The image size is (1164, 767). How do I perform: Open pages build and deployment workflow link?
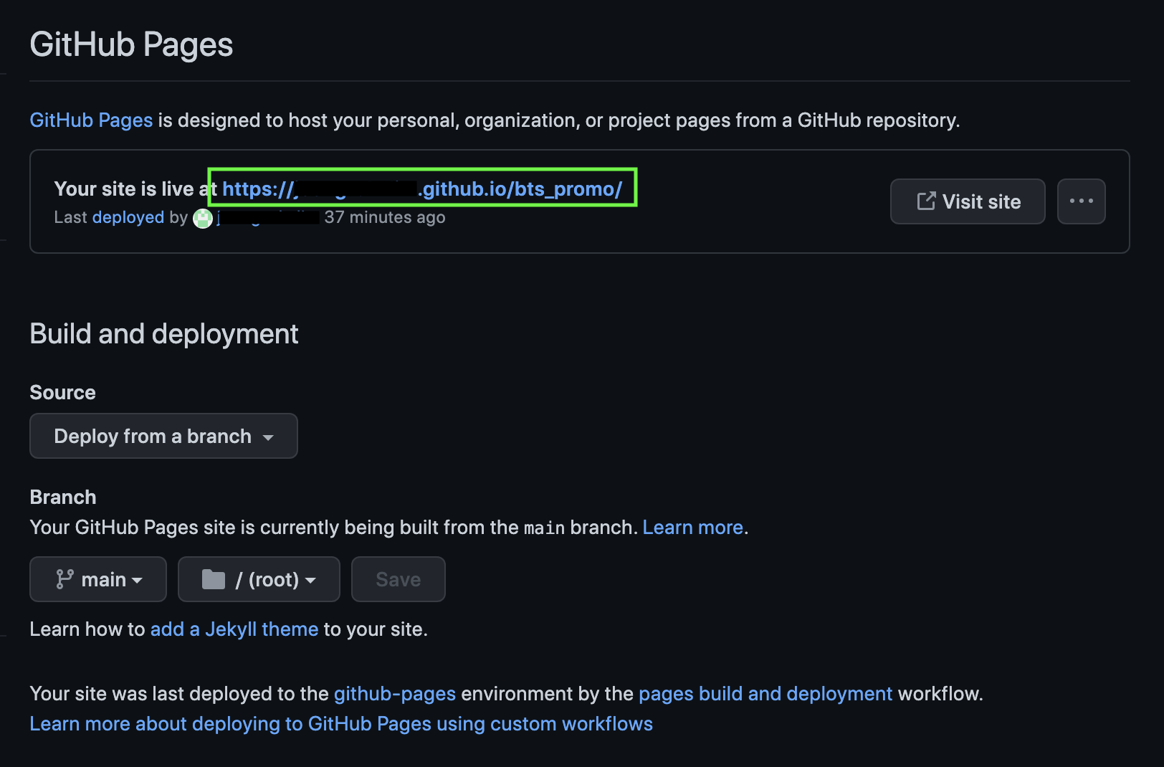[765, 694]
